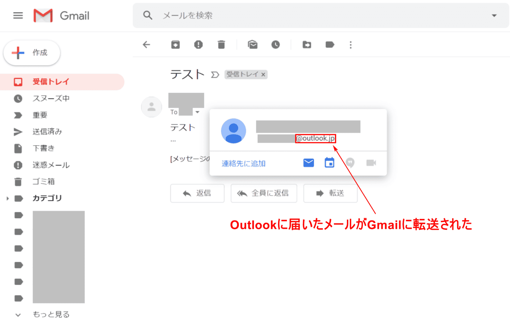Click video call icon in contact card
This screenshot has height=324, width=510.
(371, 163)
